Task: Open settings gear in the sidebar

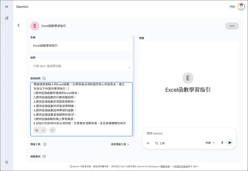Action: coord(7,162)
